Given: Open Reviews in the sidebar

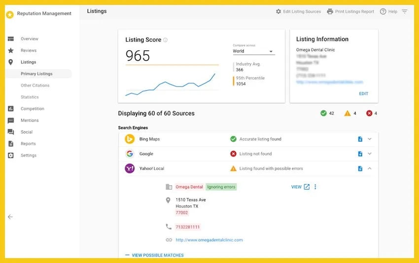Looking at the screenshot, I should 29,50.
